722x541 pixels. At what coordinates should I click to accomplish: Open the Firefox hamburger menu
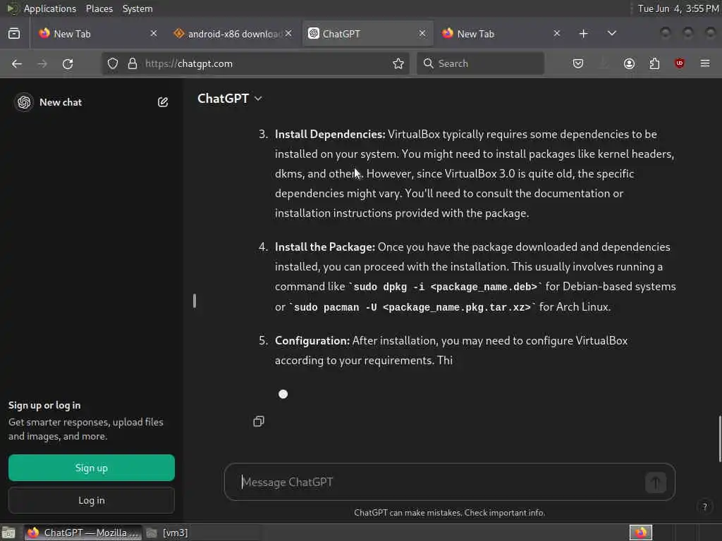pos(705,63)
